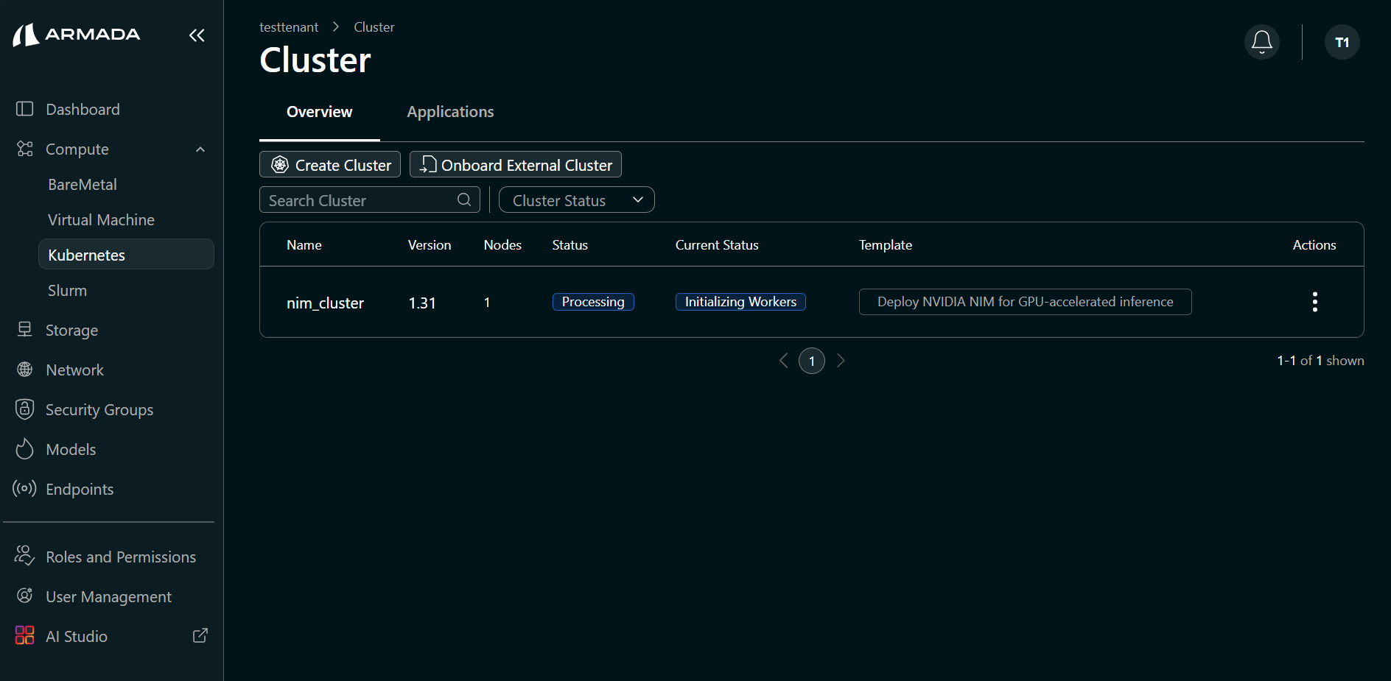Open Endpoints using its signal icon
Viewport: 1391px width, 681px height.
point(24,488)
